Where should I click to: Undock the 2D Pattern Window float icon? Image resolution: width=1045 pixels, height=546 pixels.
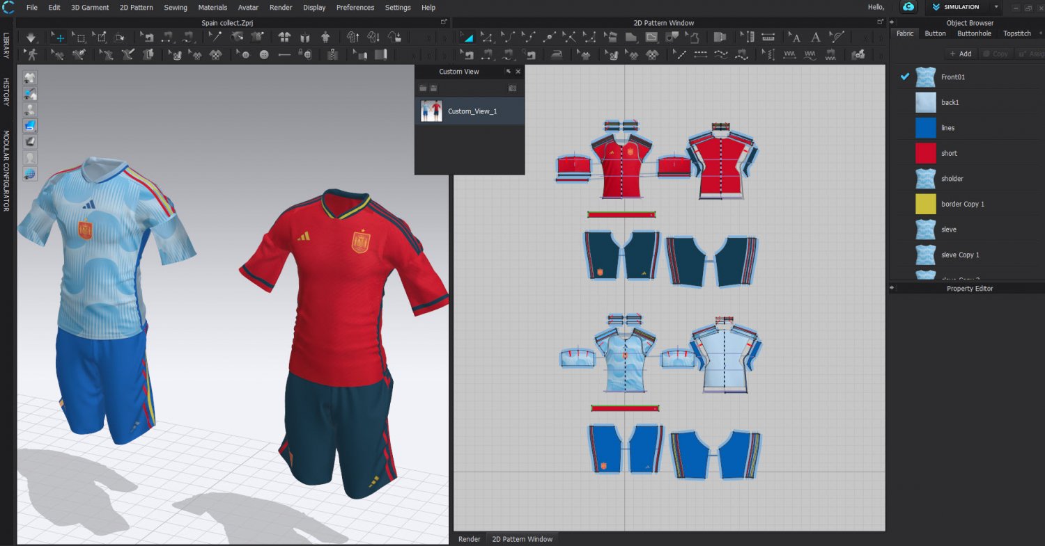[881, 22]
